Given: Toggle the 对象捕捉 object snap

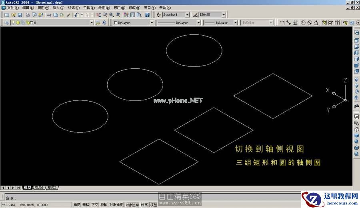Looking at the screenshot, I should pyautogui.click(x=116, y=204).
